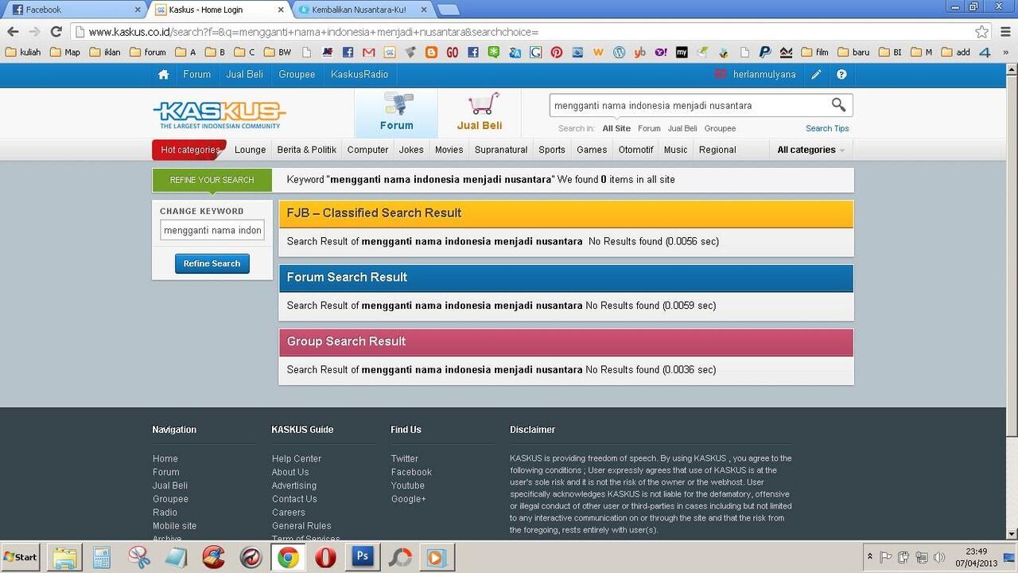Open the Chrome menu hamburger icon
Screen dimensions: 1018x573
[x=1004, y=32]
